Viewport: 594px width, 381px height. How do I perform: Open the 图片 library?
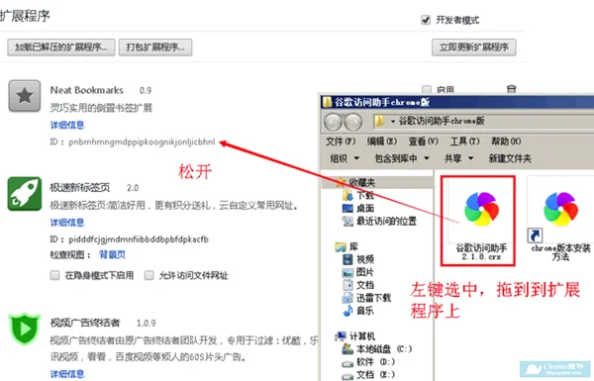[x=358, y=272]
